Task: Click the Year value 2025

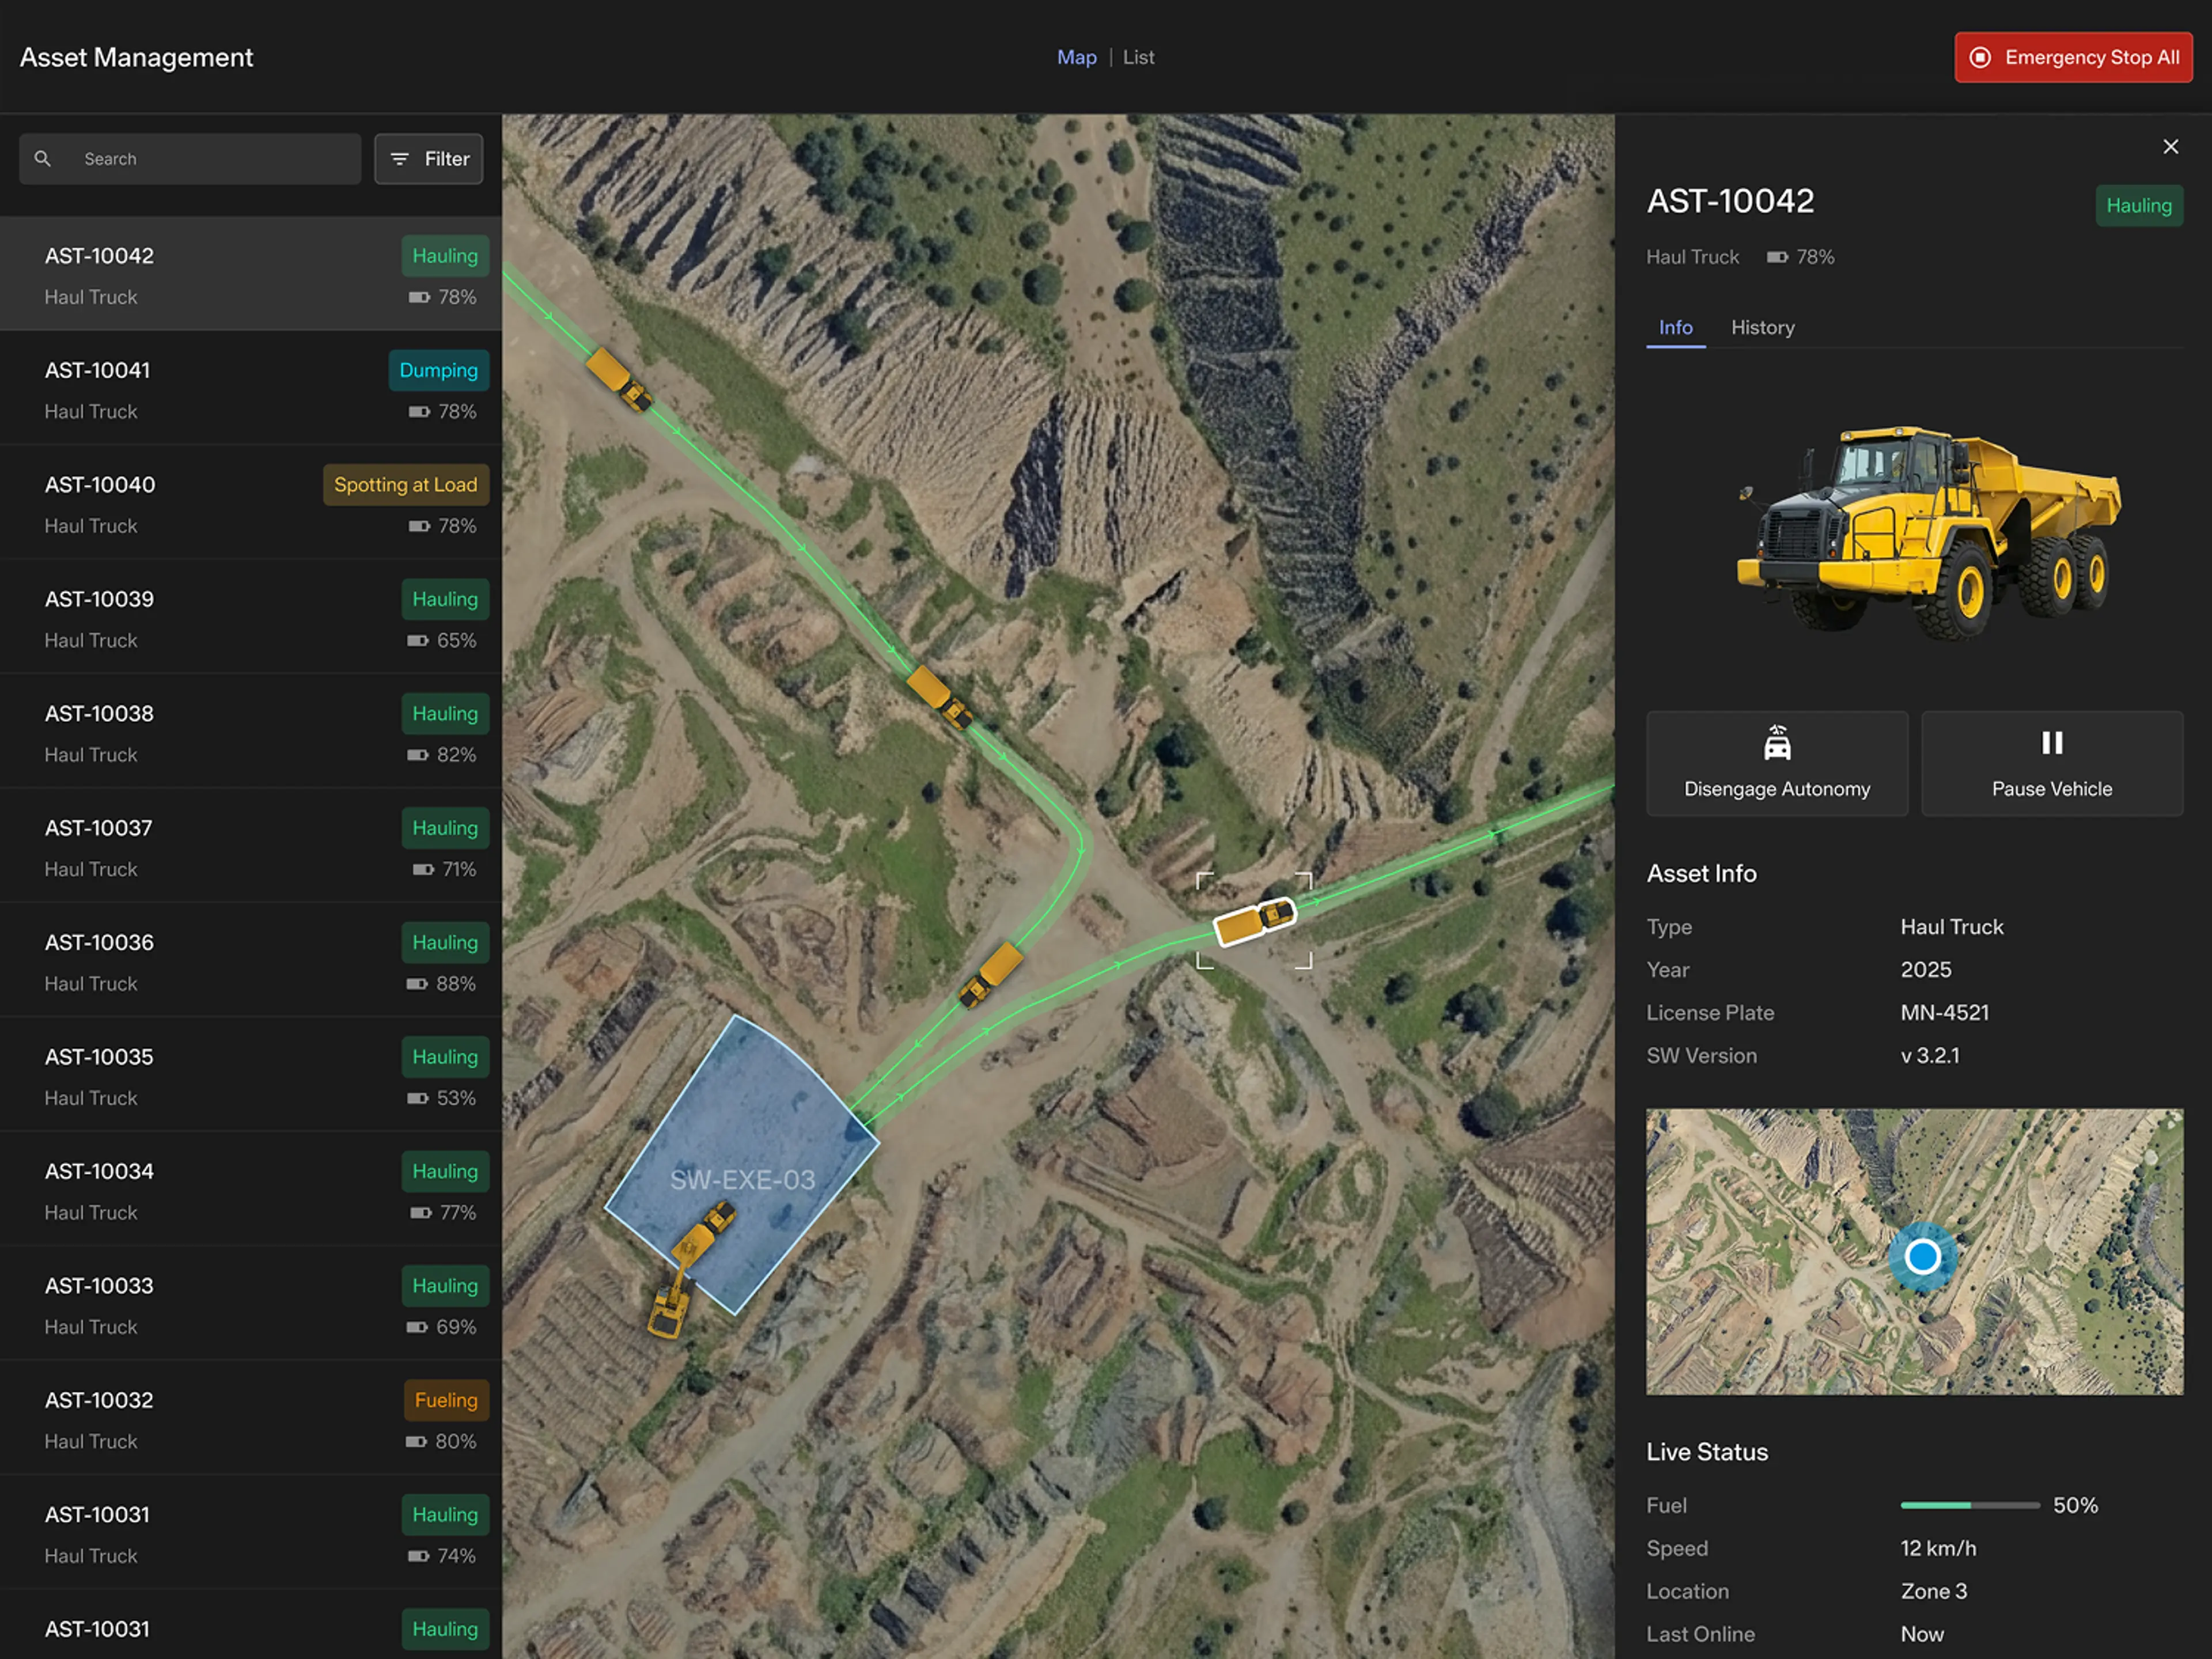Action: 1926,970
